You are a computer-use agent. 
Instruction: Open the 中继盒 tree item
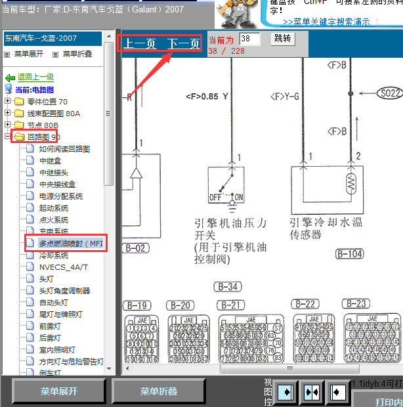pyautogui.click(x=51, y=161)
